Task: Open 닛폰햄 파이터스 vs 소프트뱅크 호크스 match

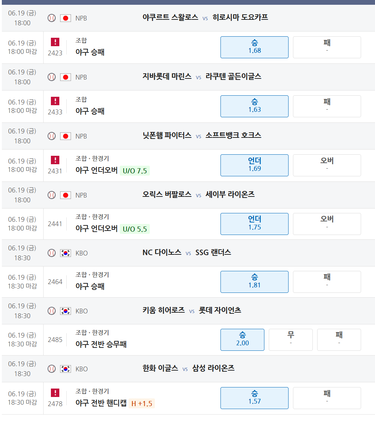Action: [202, 135]
